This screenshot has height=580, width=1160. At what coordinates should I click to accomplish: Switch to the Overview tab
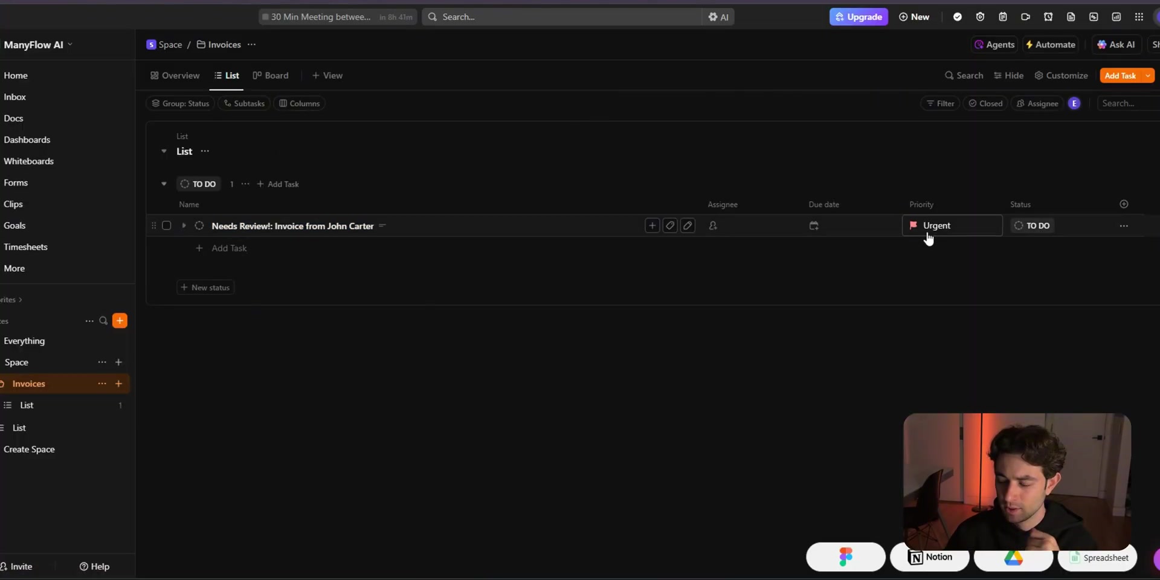175,76
